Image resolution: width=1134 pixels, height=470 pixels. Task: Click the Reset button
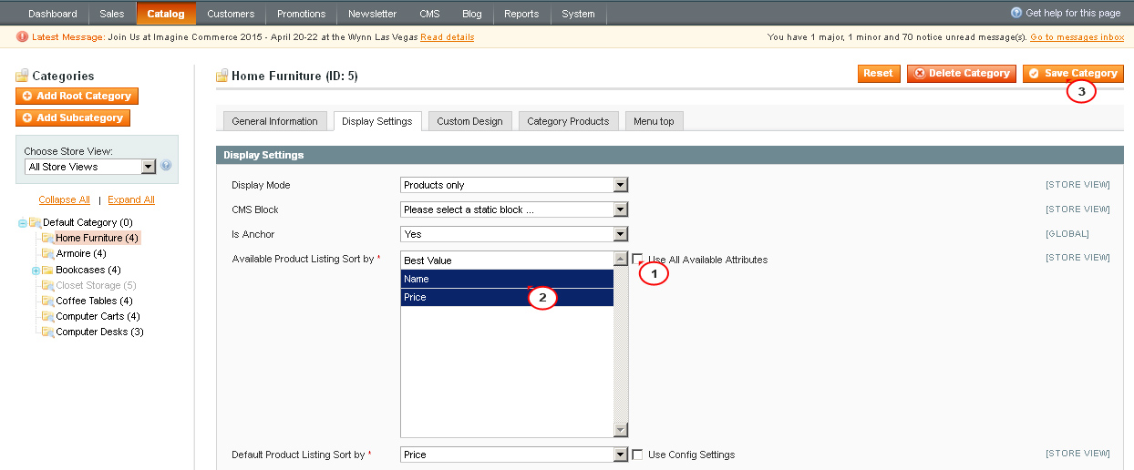pyautogui.click(x=879, y=74)
